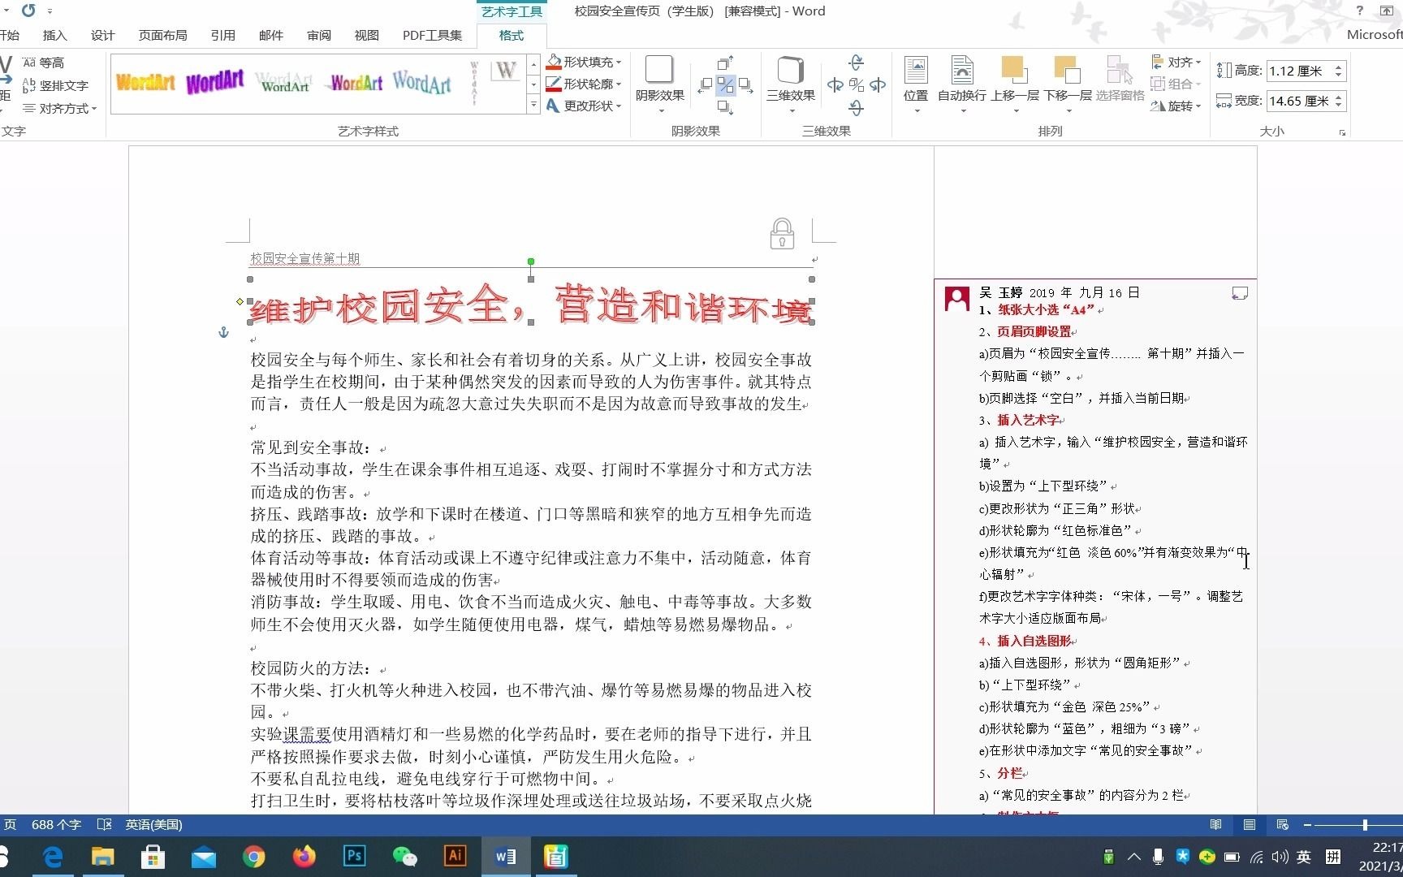Screen dimensions: 1403x877
Task: Open 阴影效果 shadow effects gallery
Action: (659, 84)
